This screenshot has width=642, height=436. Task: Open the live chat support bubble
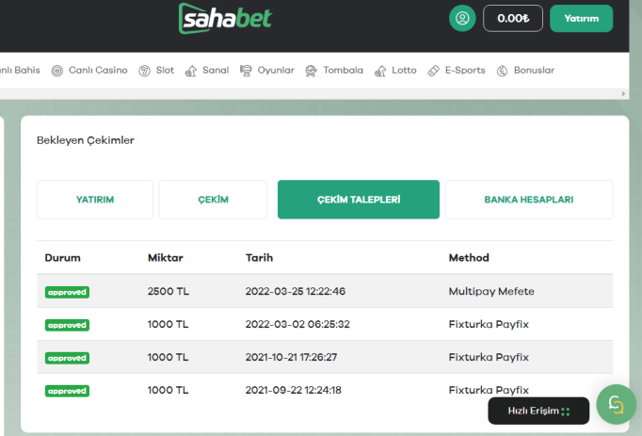(616, 404)
